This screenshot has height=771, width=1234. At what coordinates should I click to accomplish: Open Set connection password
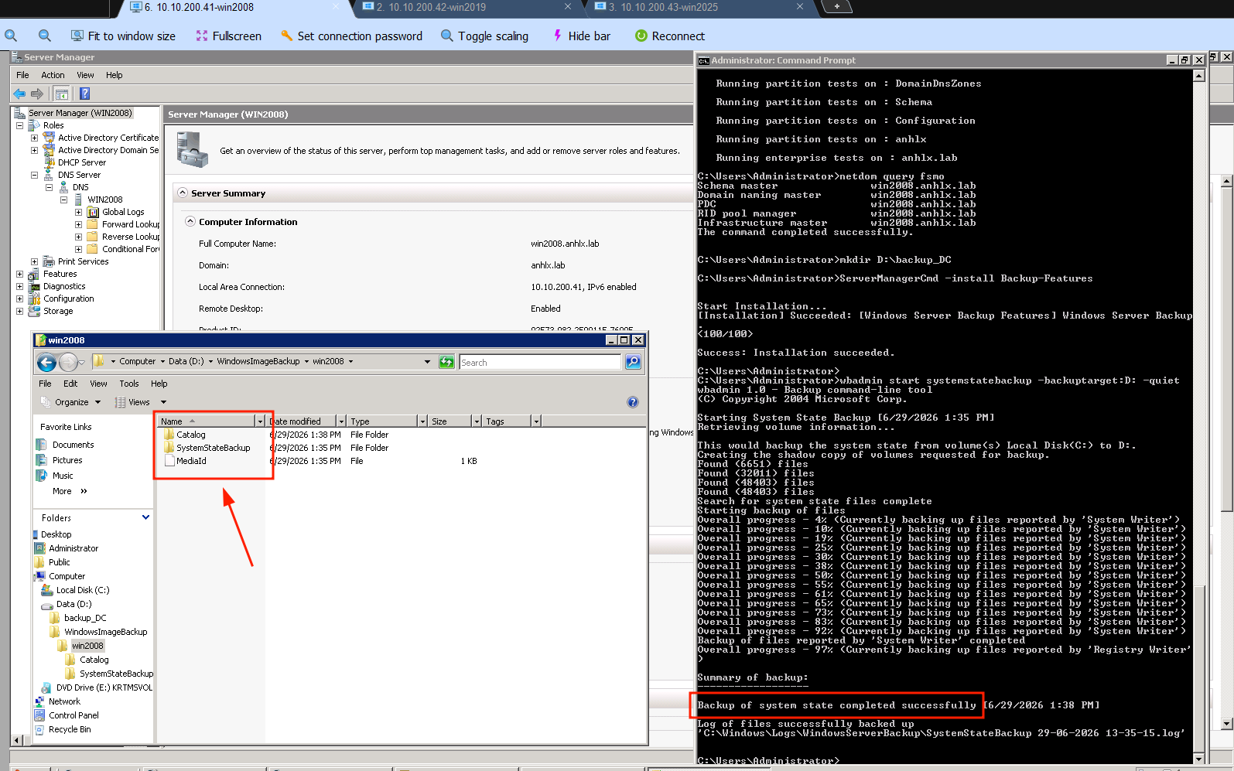click(351, 36)
